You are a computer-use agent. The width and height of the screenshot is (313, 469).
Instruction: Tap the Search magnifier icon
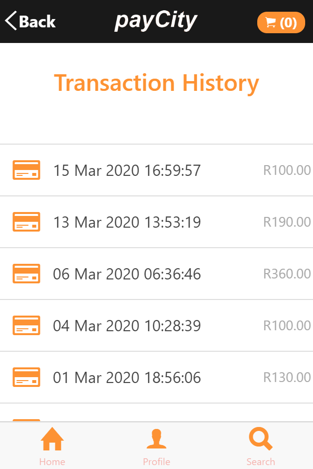tap(260, 439)
